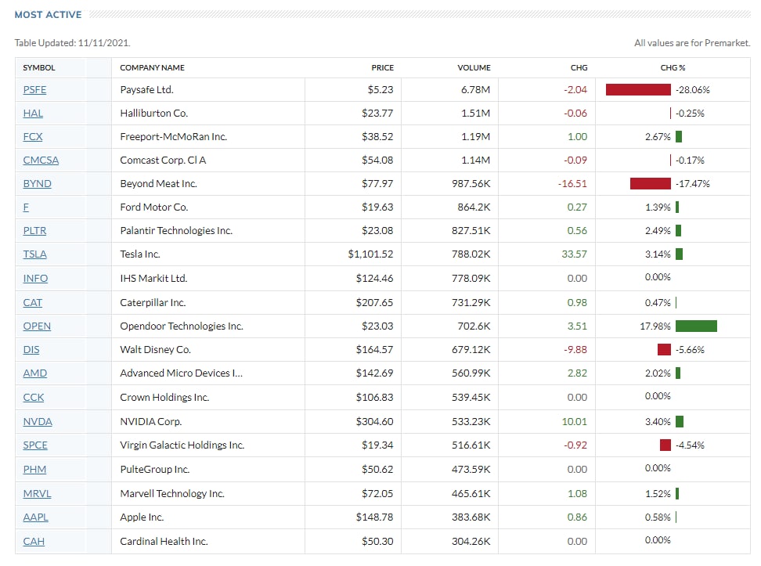This screenshot has width=761, height=566.
Task: Select the CCK ticker link
Action: coord(34,398)
